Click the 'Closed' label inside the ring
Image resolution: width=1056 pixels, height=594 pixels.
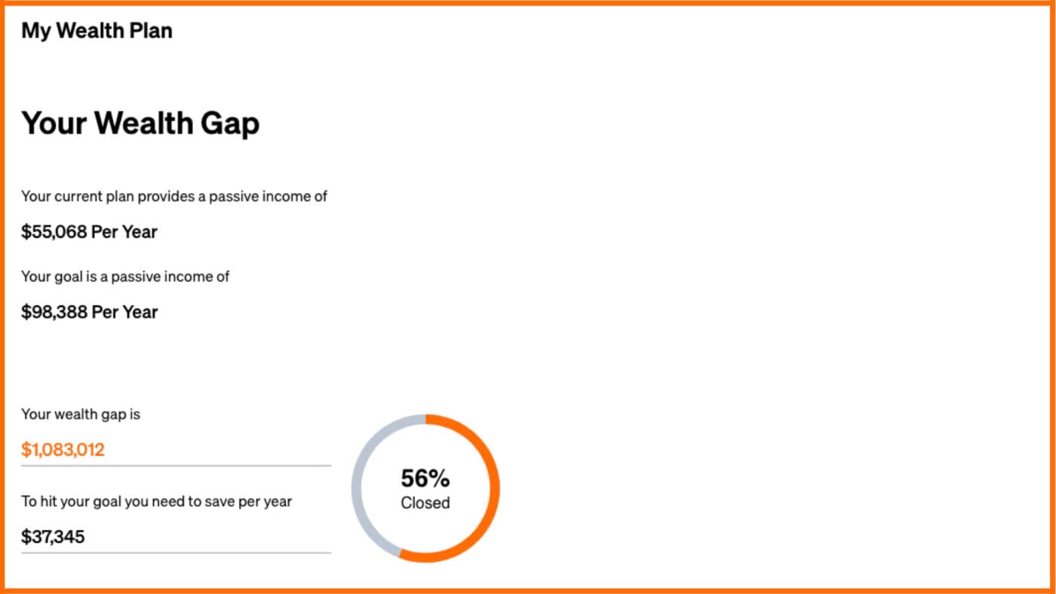click(x=425, y=503)
